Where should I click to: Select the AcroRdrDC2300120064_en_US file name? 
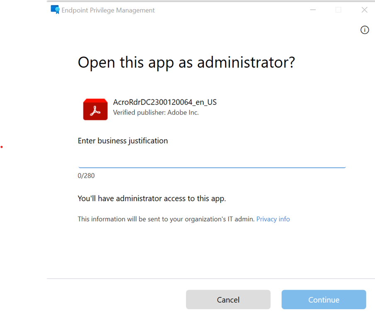pyautogui.click(x=165, y=102)
